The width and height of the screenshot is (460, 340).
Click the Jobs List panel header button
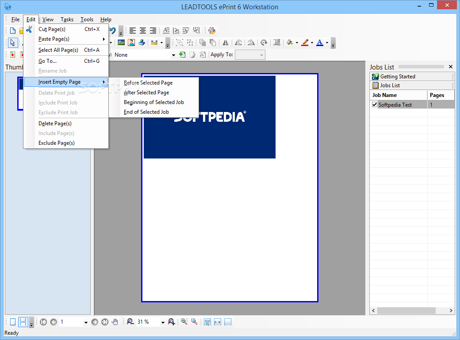[x=412, y=85]
